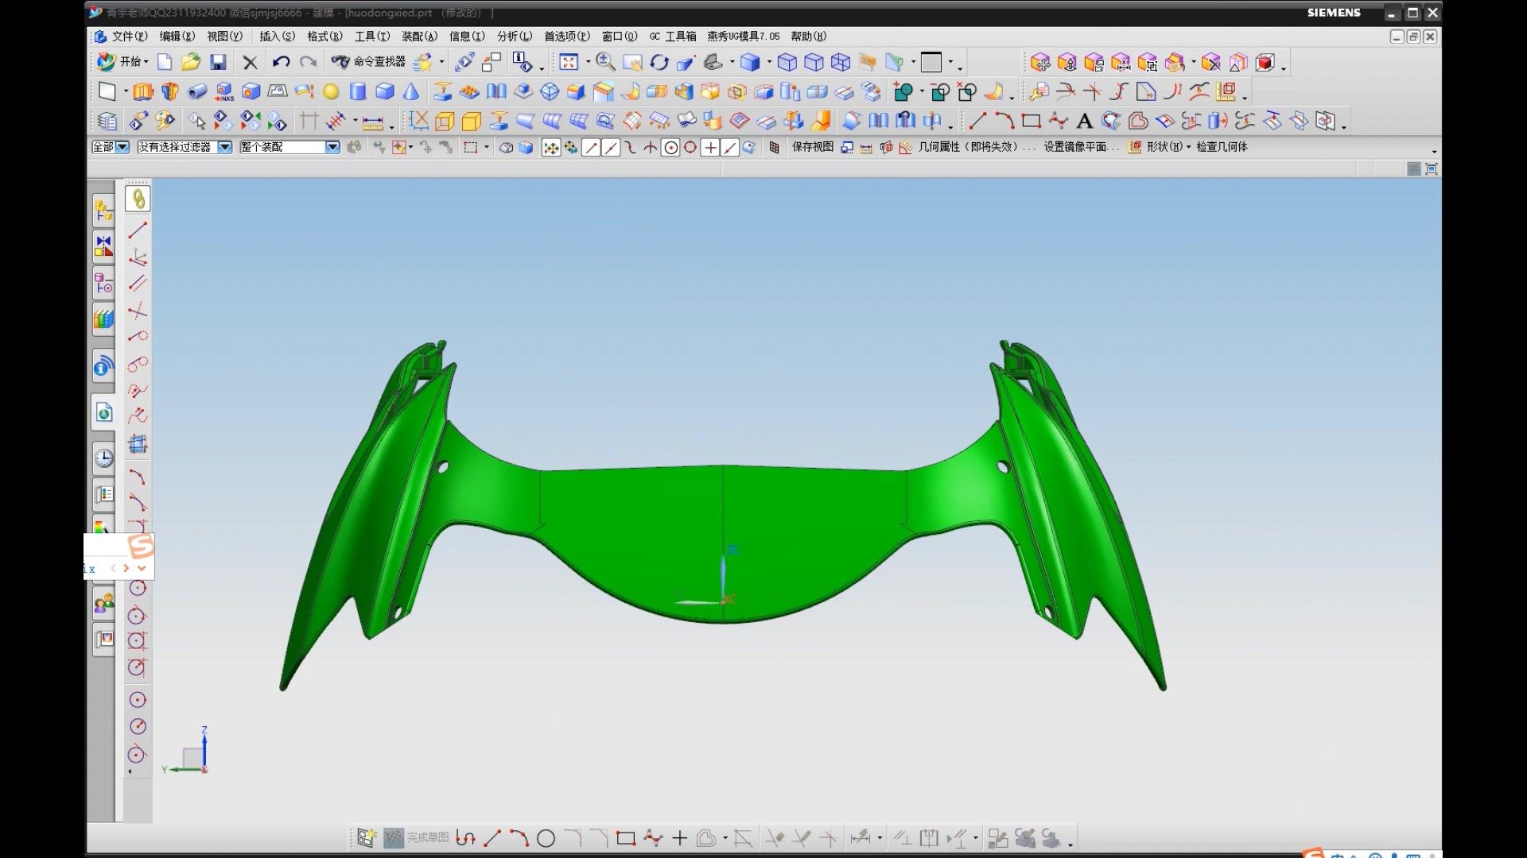Toggle the arc center snap point option
The height and width of the screenshot is (858, 1527).
[670, 148]
